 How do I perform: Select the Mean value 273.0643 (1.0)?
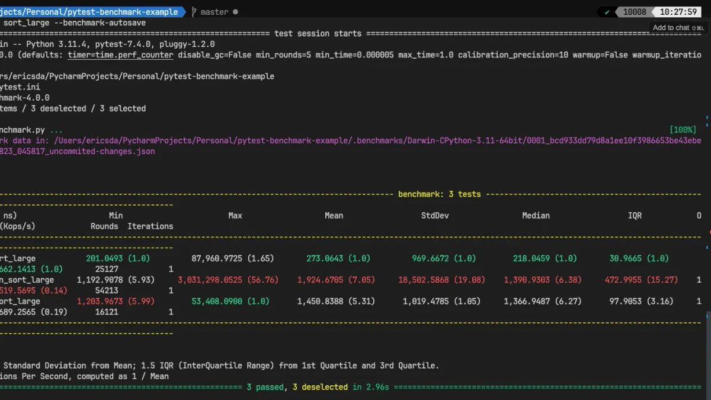(338, 258)
